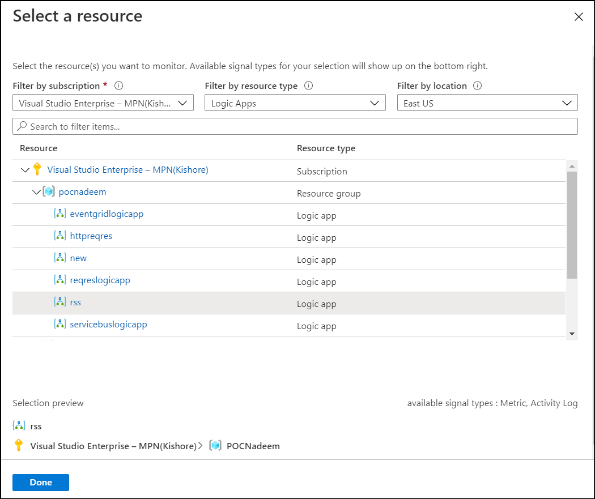Select the rss logic app row
Viewport: 595px width, 499px height.
click(x=75, y=302)
